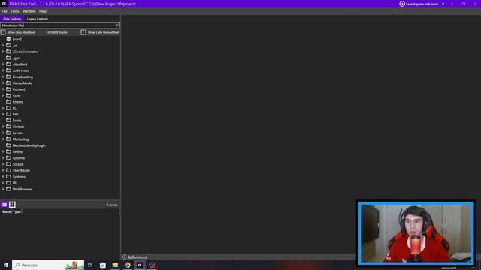Expand the Fifa folder arrow
481x270 pixels.
pyautogui.click(x=3, y=114)
